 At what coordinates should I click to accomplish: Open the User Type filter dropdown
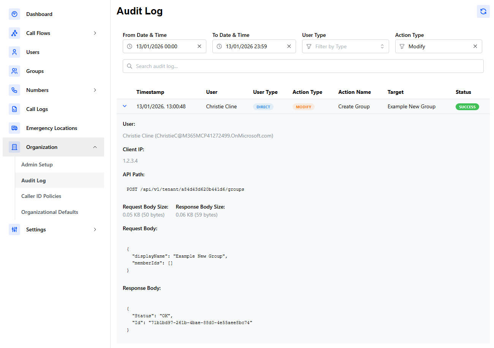[x=345, y=46]
